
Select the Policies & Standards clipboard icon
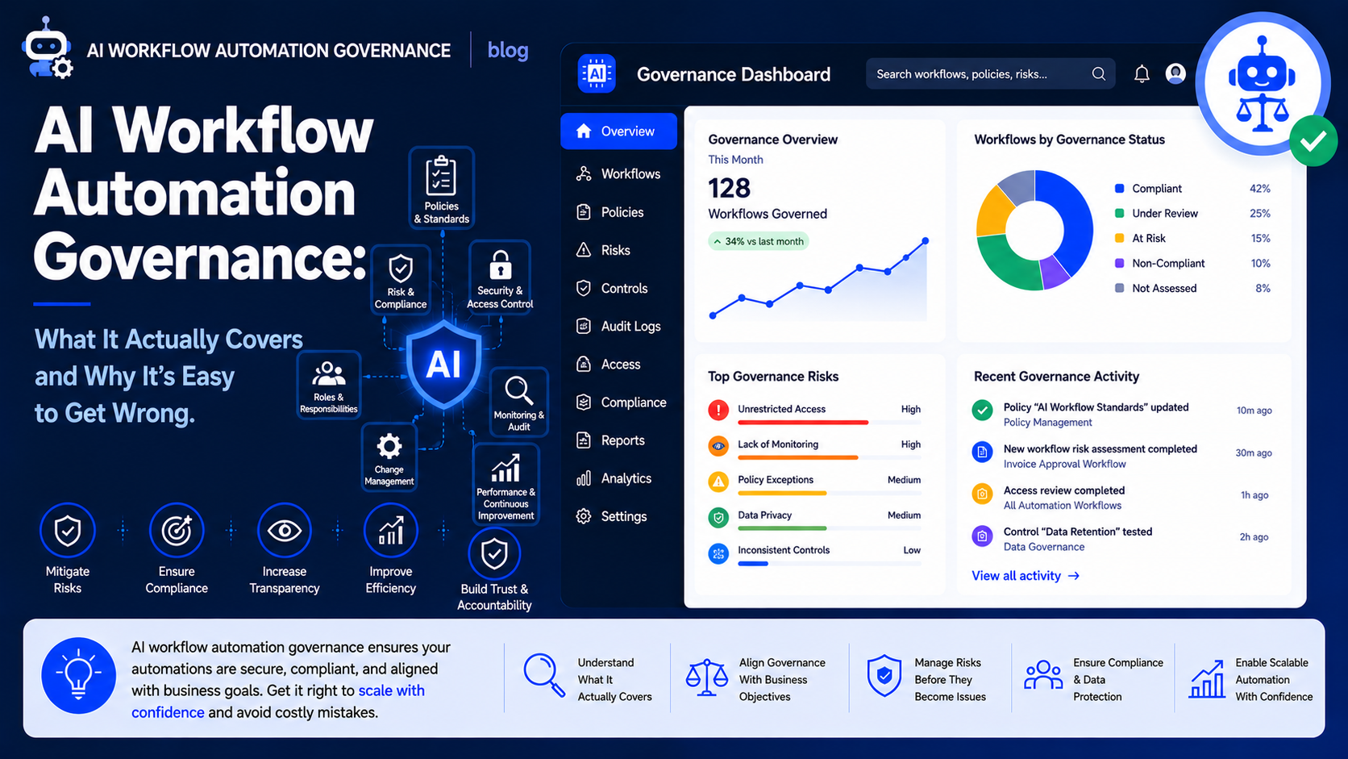441,175
